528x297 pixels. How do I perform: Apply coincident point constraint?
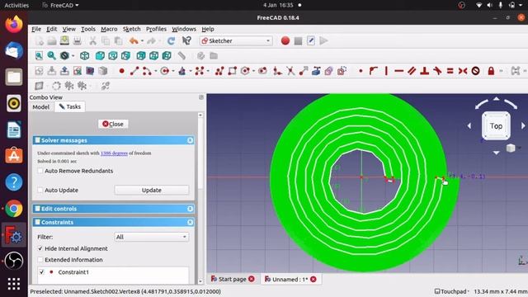[361, 71]
